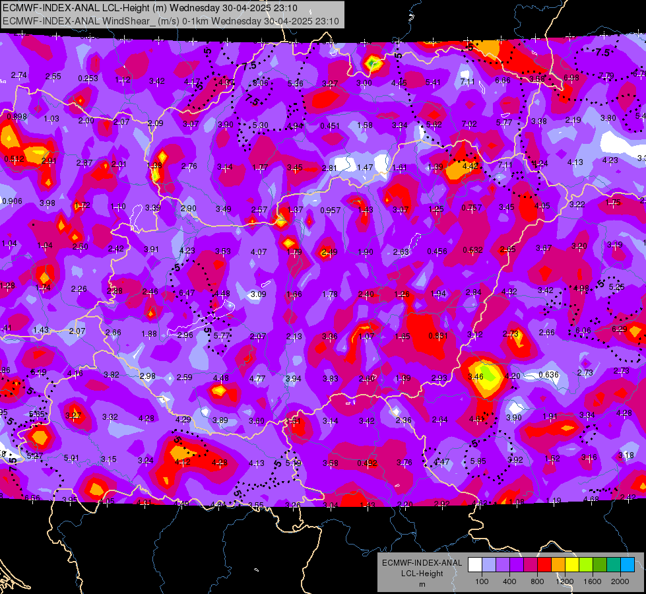Click the wind shear value 0.636

[549, 375]
